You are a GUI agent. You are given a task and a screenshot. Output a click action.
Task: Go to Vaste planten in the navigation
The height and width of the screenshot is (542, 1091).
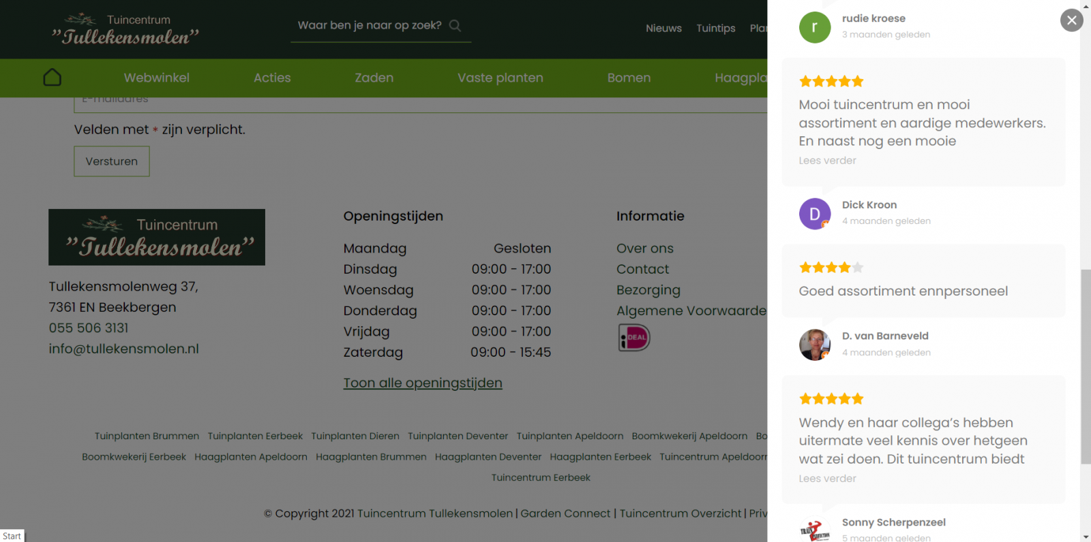pyautogui.click(x=500, y=78)
